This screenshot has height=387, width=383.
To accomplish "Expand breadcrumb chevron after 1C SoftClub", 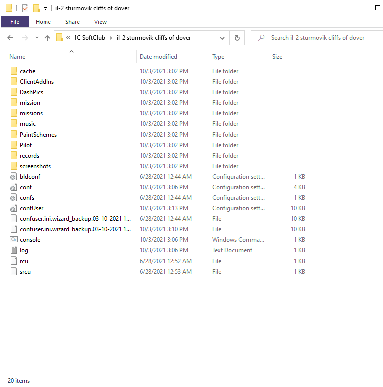I will click(111, 38).
